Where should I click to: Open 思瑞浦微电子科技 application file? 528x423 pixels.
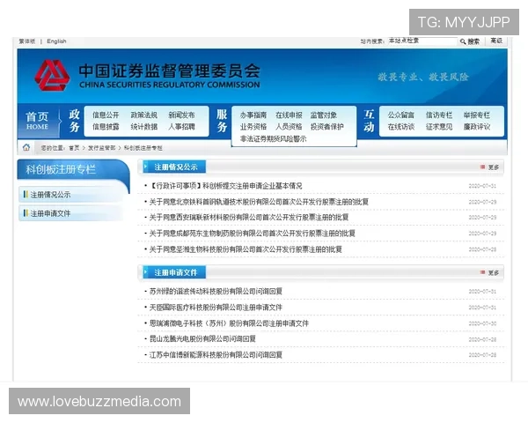coord(229,323)
